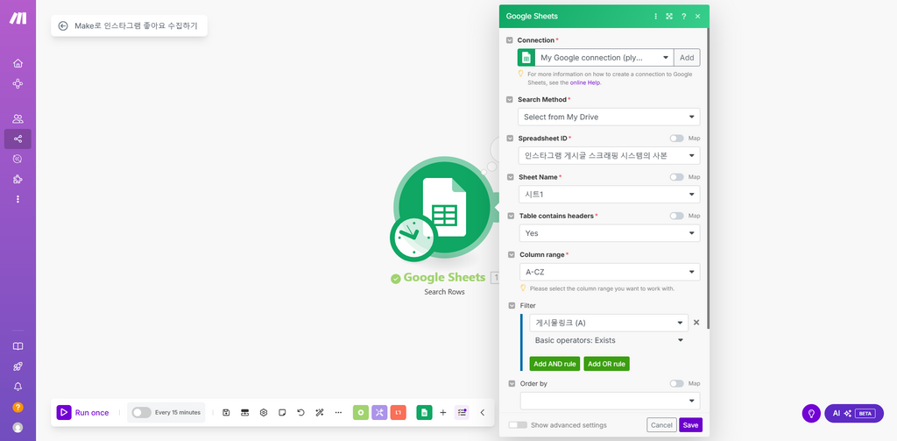Open the Basic operators: Exists dropdown
This screenshot has width=897, height=441.
click(x=609, y=340)
